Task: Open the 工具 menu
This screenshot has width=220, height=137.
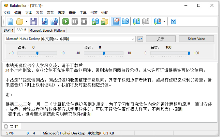Action: coord(83,13)
